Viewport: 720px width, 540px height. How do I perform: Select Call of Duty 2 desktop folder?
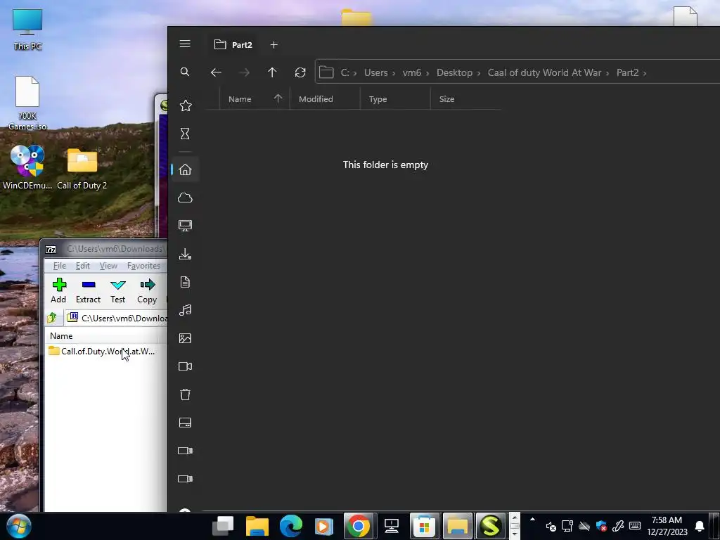point(82,169)
